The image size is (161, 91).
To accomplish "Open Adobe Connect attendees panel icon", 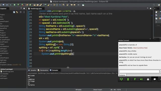I will pyautogui.click(x=148, y=79).
